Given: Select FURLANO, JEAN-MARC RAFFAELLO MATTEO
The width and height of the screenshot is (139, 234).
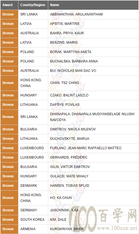Looking at the screenshot, I should tap(86, 148).
